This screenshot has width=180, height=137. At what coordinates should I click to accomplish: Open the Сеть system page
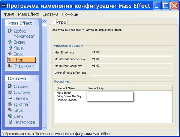pyautogui.click(x=18, y=116)
